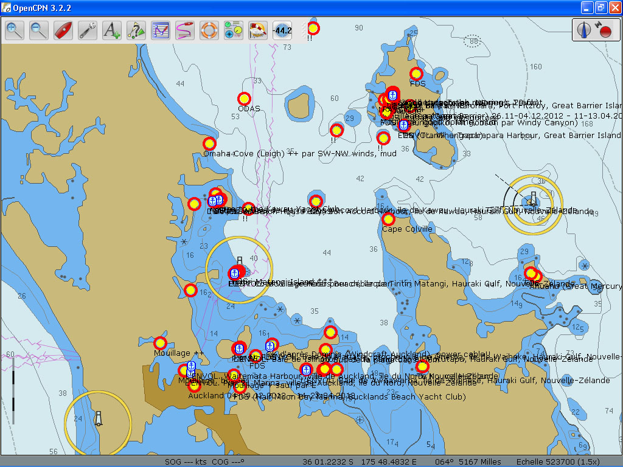Image resolution: width=623 pixels, height=467 pixels.
Task: Click the longitude 175 48.4832 E readout
Action: coord(389,462)
